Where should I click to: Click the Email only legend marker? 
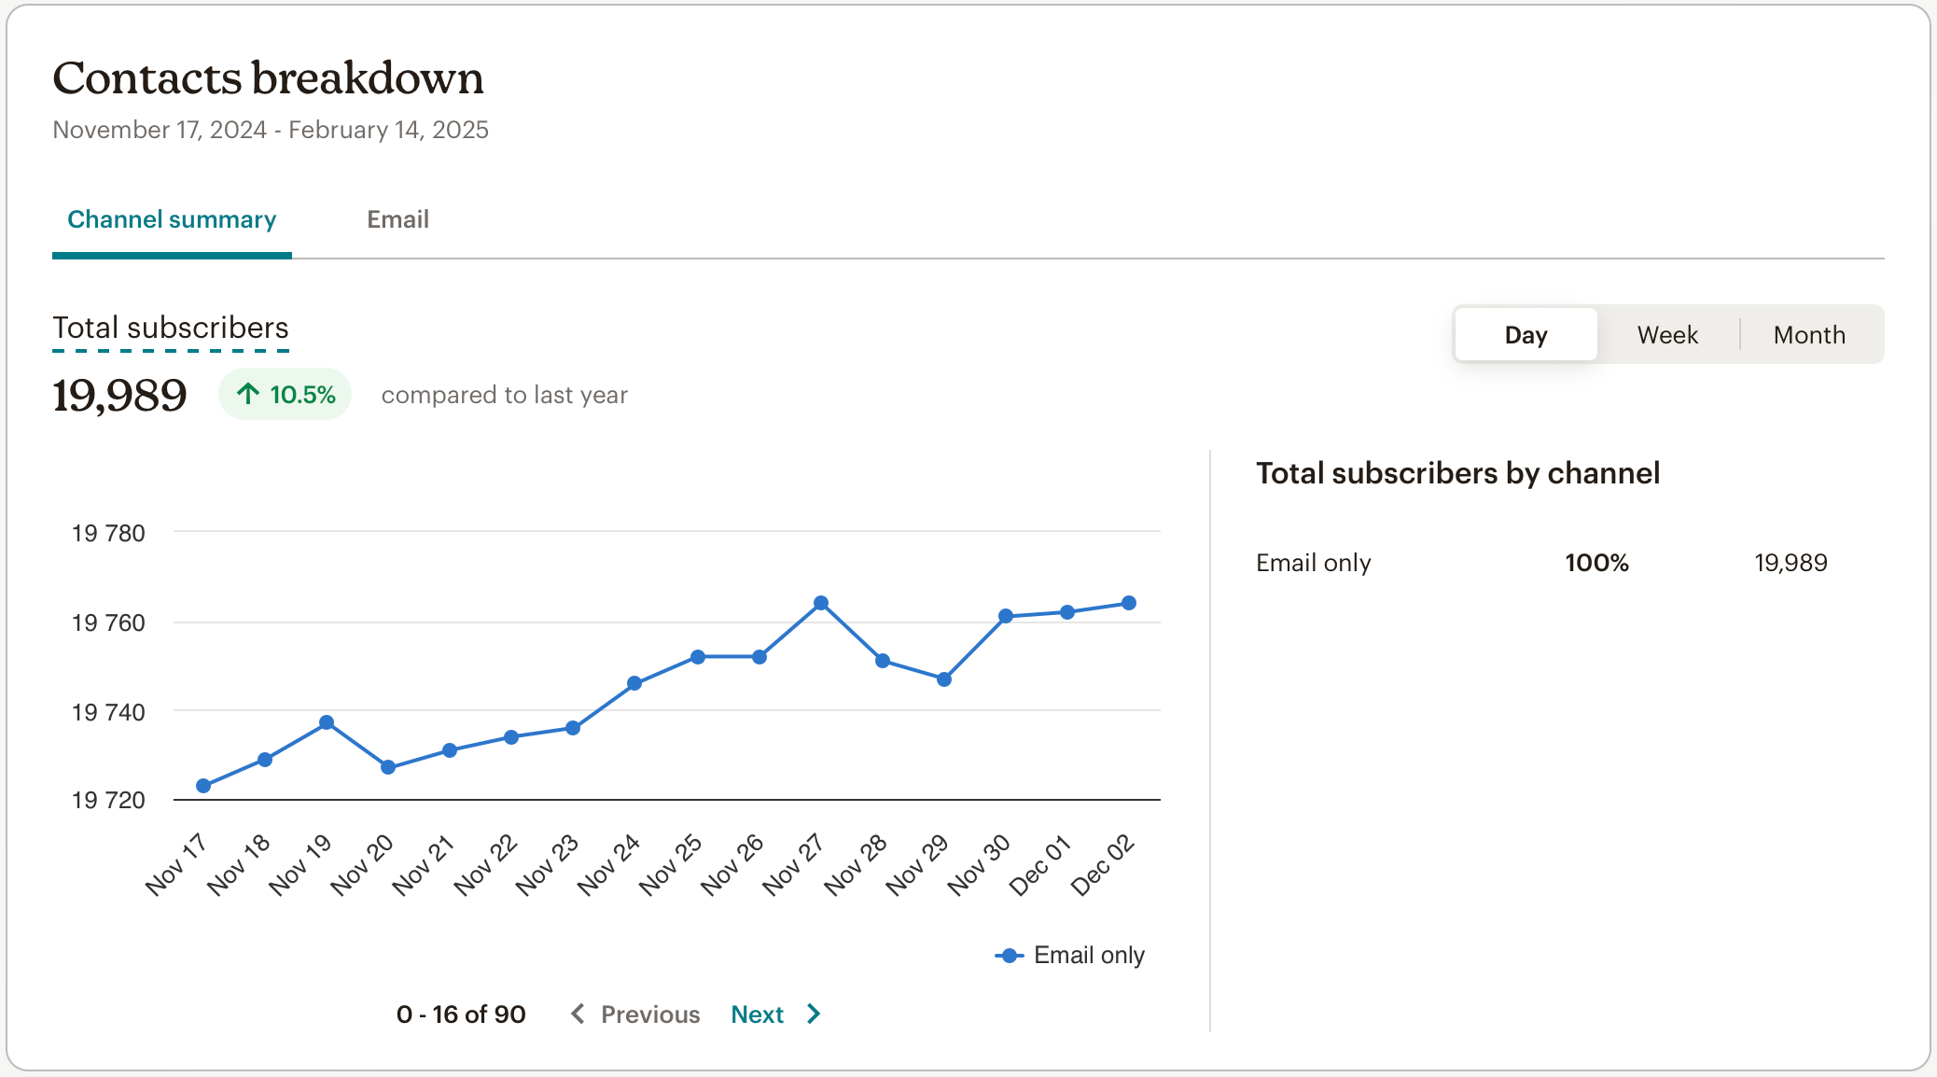click(x=1009, y=956)
